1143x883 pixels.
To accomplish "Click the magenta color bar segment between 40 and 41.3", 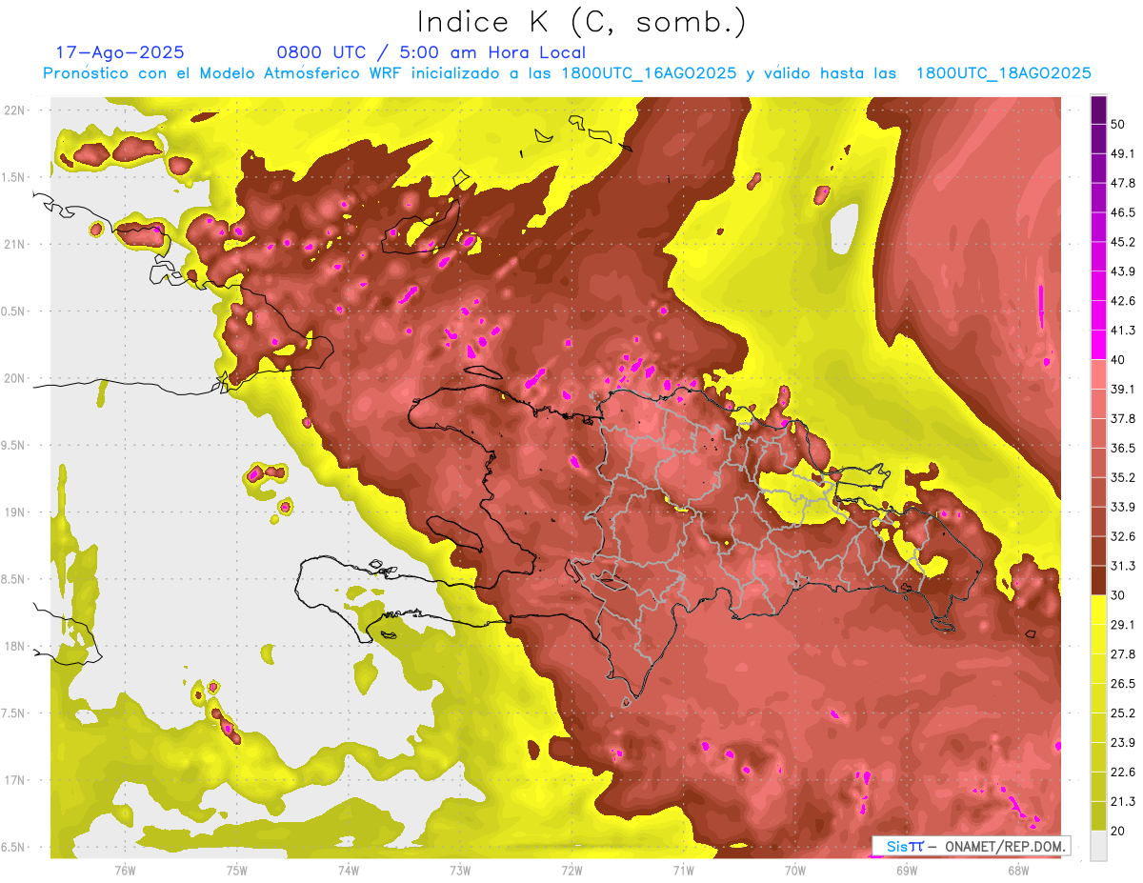I will (x=1098, y=345).
